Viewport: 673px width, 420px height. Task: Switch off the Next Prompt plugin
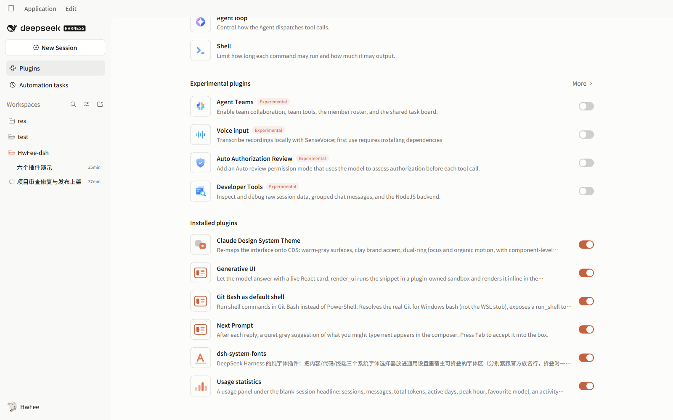coord(586,330)
